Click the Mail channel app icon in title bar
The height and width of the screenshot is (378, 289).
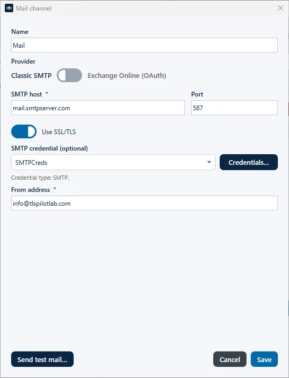(9, 8)
